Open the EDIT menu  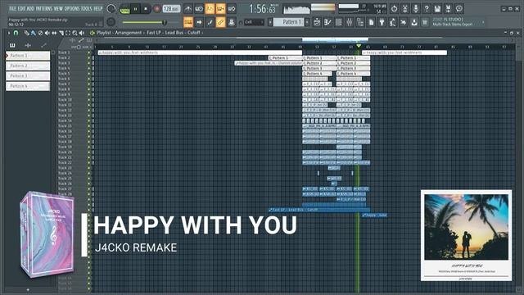[x=21, y=9]
